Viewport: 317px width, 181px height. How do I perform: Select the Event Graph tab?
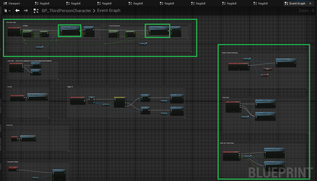point(297,3)
